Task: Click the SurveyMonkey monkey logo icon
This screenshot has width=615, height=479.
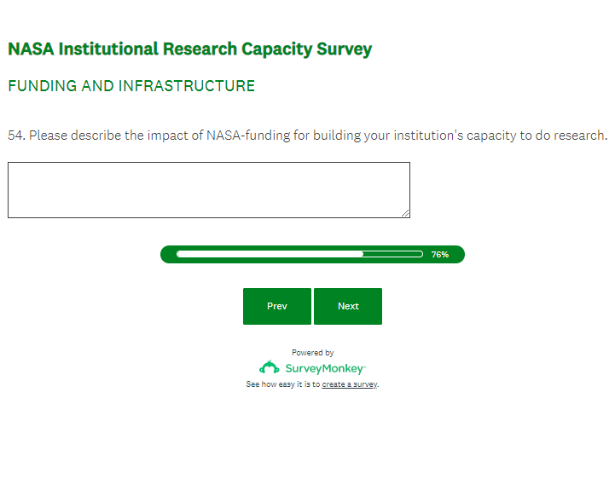Action: 270,367
